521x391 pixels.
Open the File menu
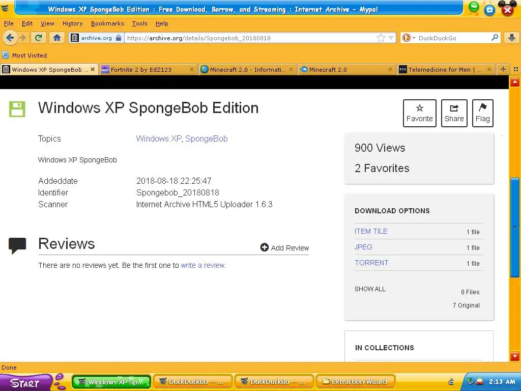9,23
